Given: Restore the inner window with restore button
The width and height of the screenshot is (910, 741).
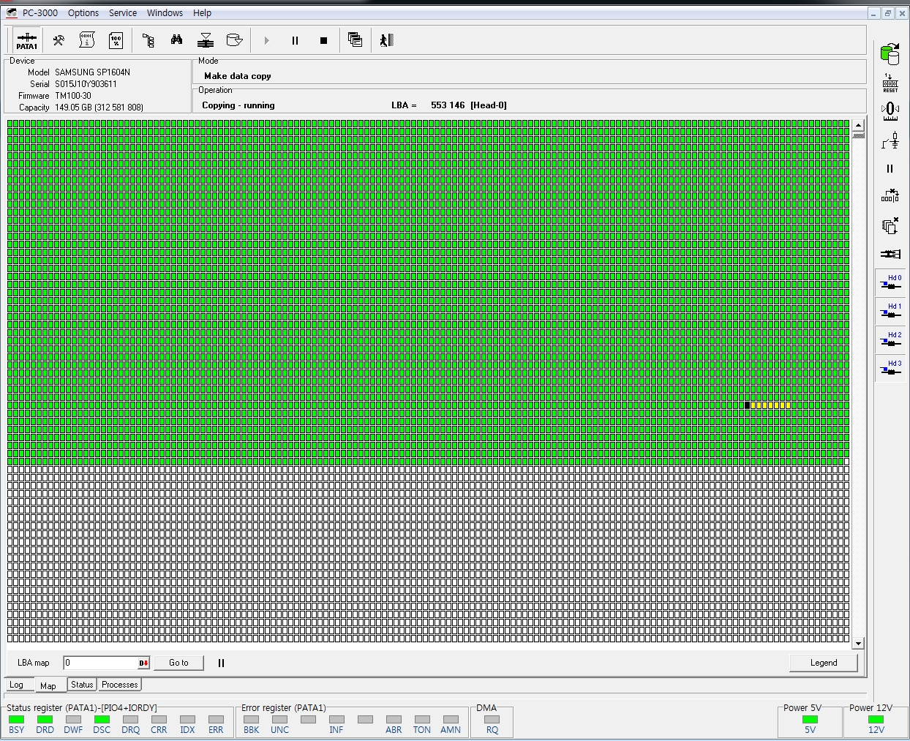Looking at the screenshot, I should pos(887,13).
